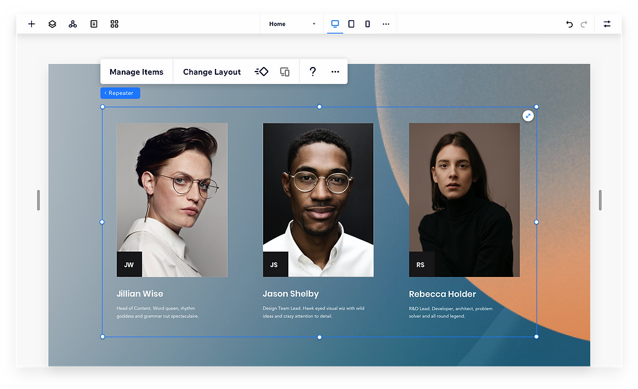Select the 'Head of Content' description text
This screenshot has width=638, height=389.
pos(158,312)
